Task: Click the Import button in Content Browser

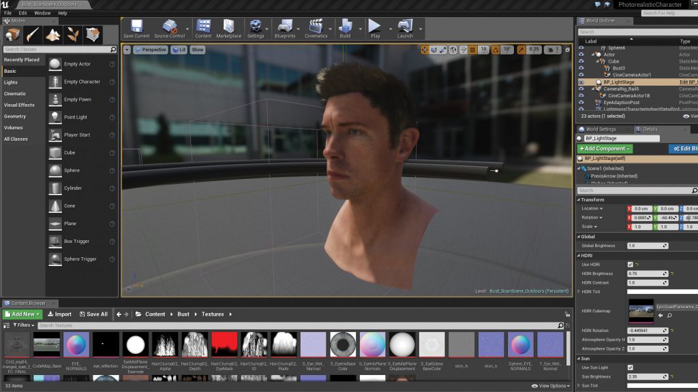Action: point(59,314)
